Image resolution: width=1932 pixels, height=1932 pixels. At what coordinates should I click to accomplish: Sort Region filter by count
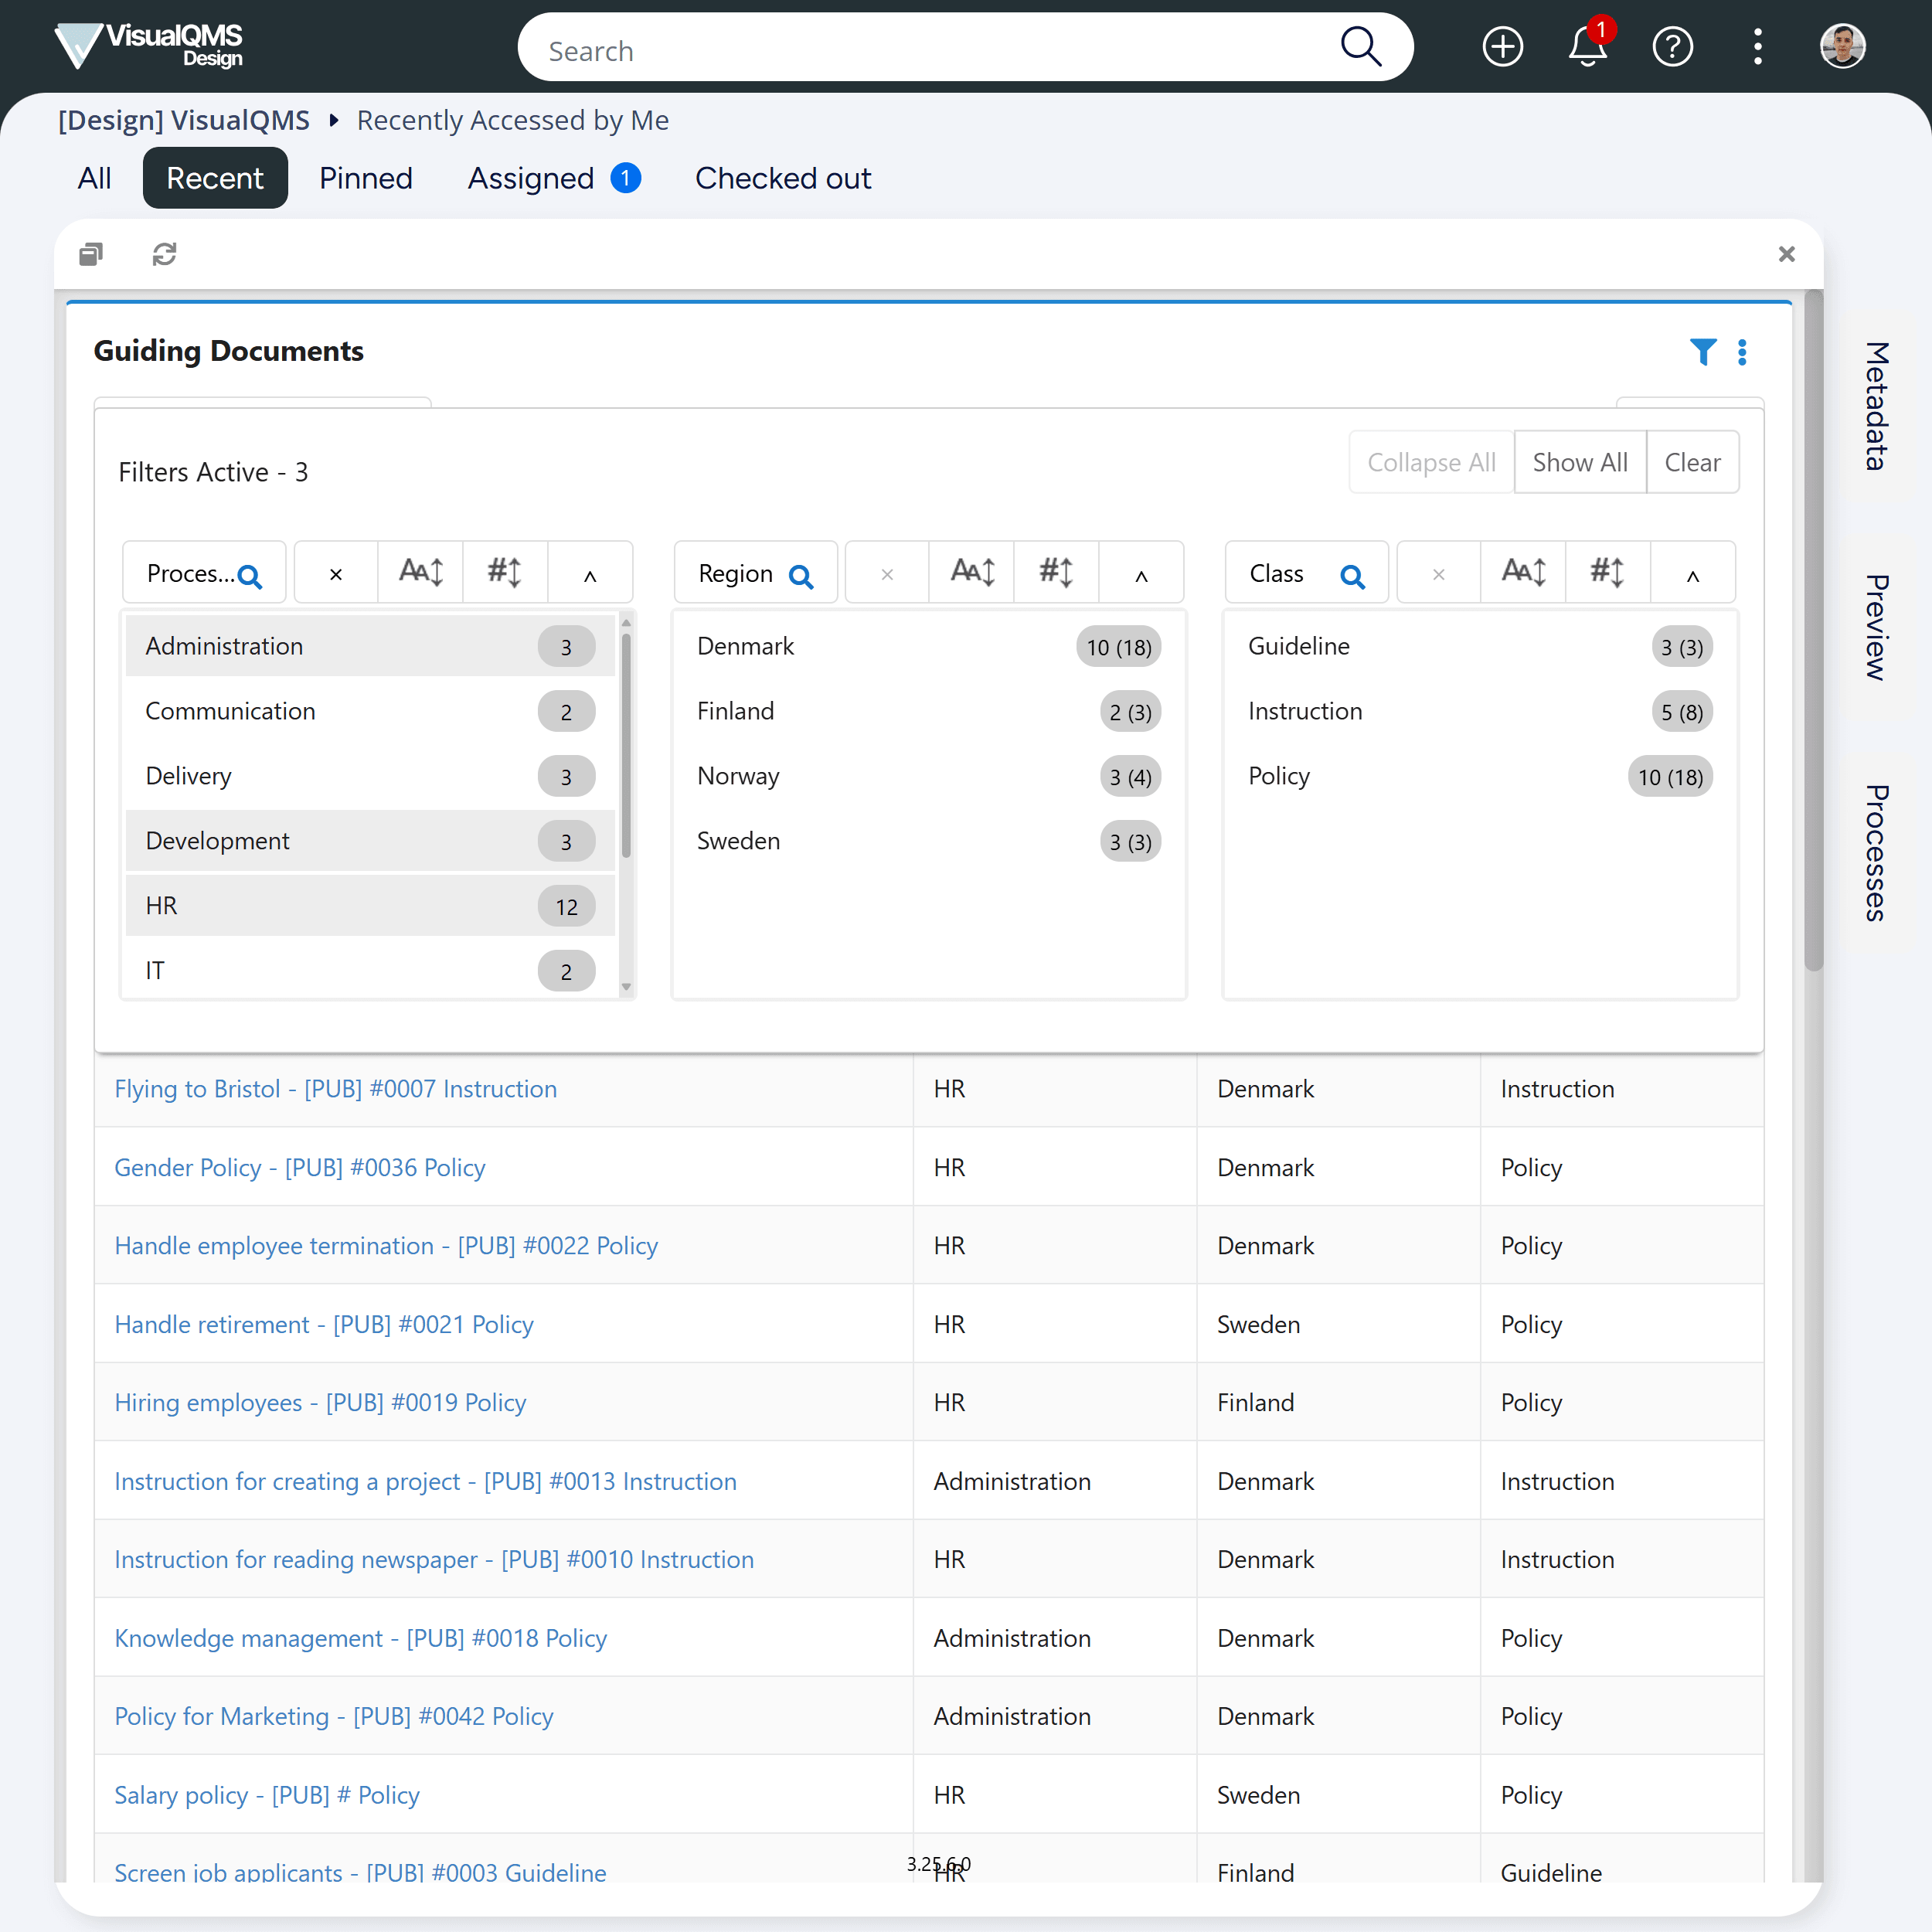click(x=1056, y=573)
